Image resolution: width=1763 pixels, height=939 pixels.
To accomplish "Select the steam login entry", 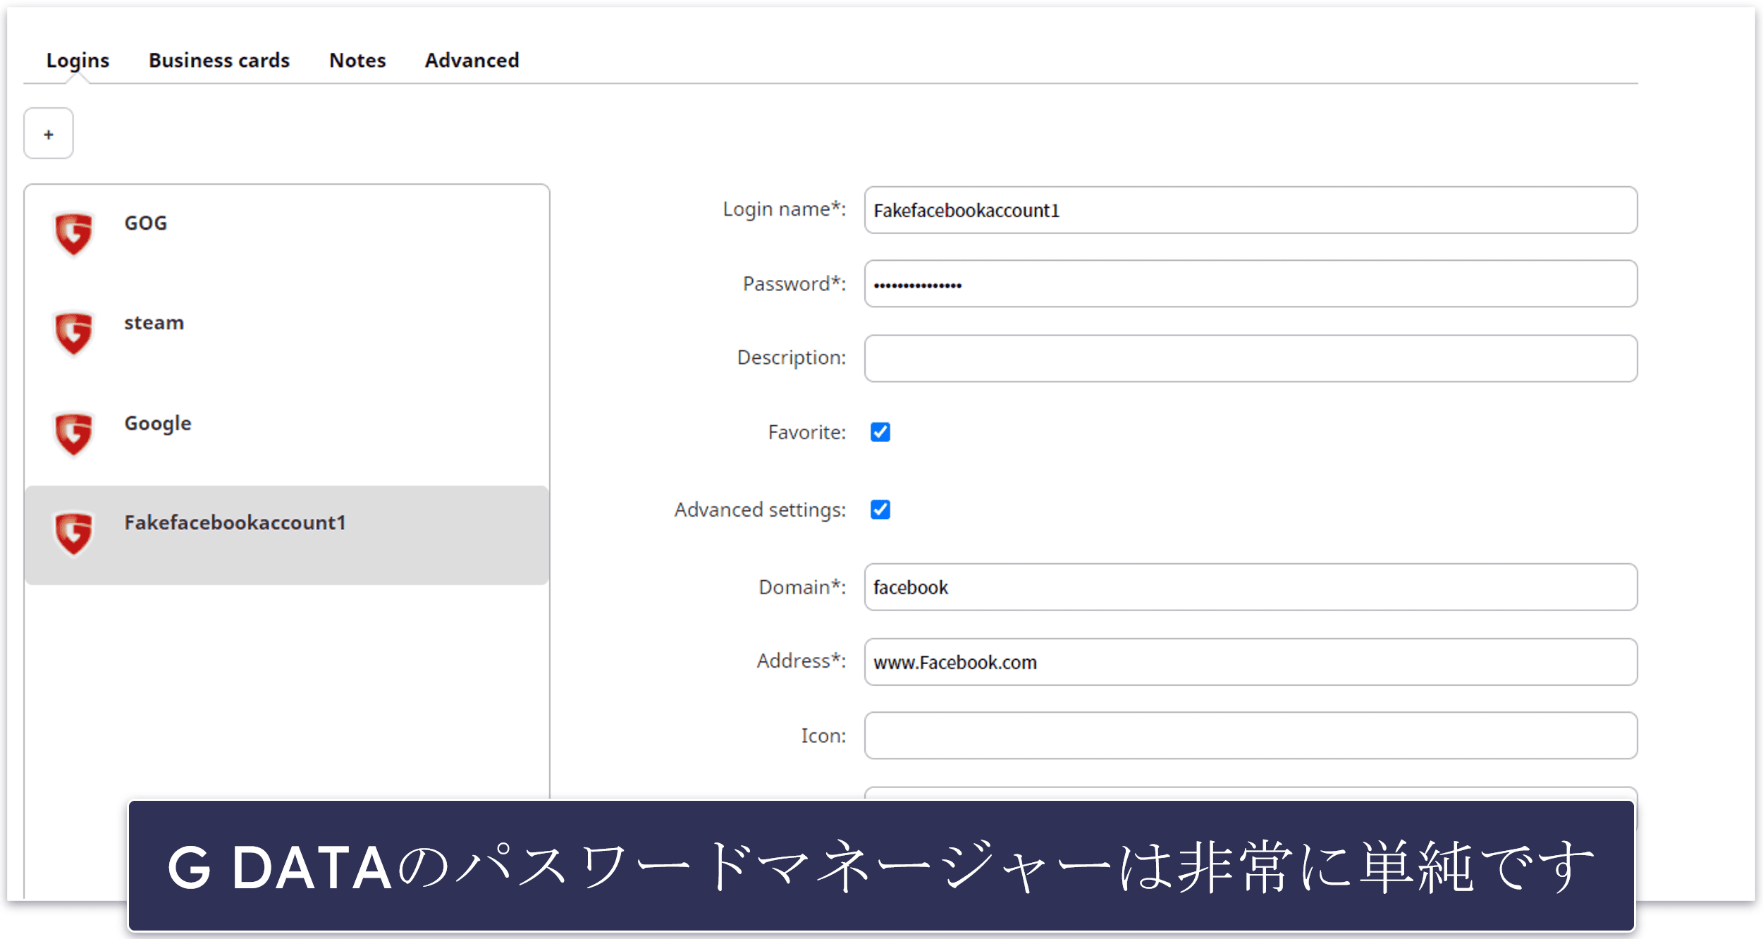I will tap(287, 335).
